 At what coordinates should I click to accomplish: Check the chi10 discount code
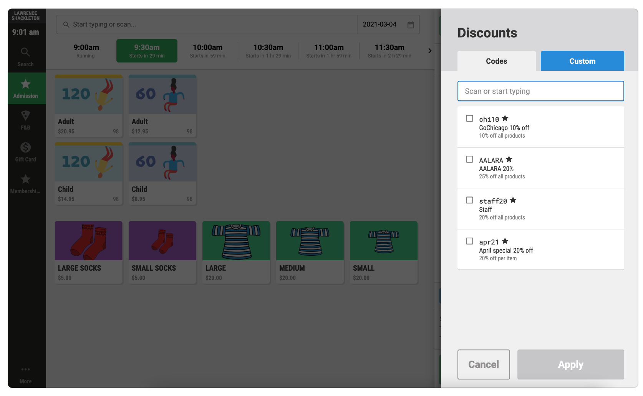pos(469,118)
